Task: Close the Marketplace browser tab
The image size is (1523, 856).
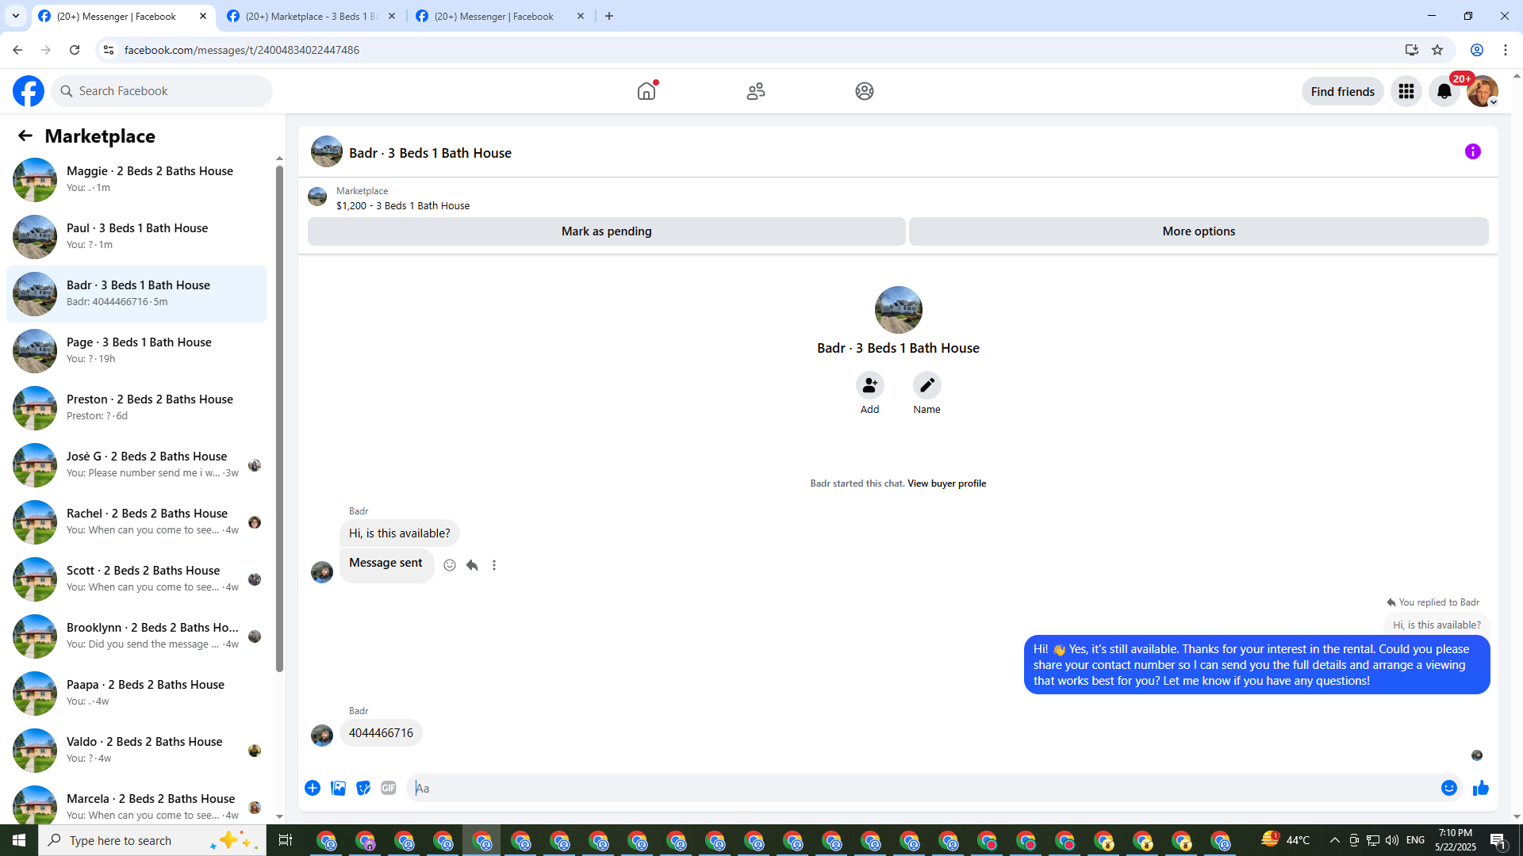Action: coord(392,16)
